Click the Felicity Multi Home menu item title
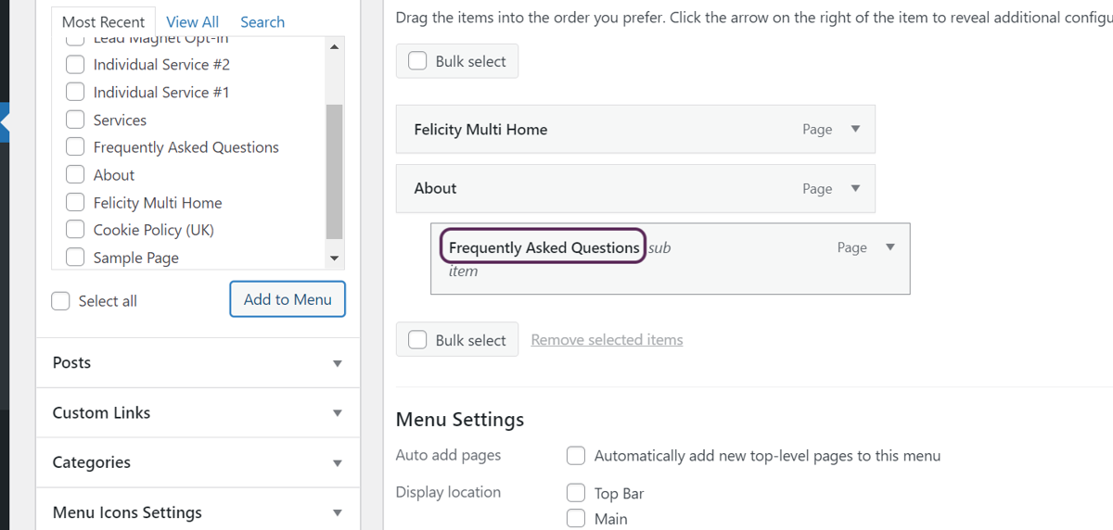The image size is (1113, 530). (480, 130)
